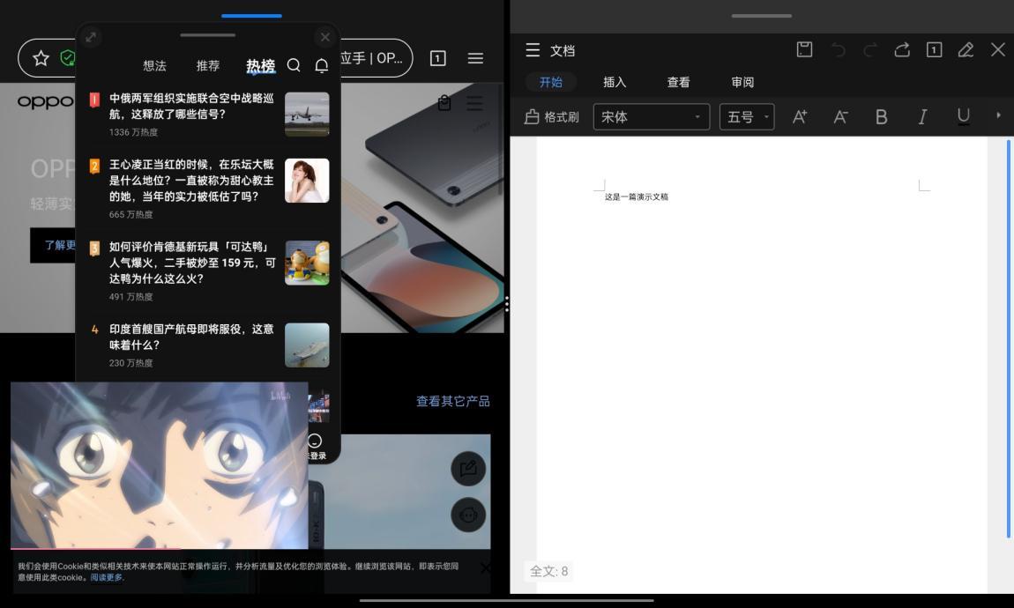
Task: Open the 五号 font size dropdown
Action: coord(747,117)
